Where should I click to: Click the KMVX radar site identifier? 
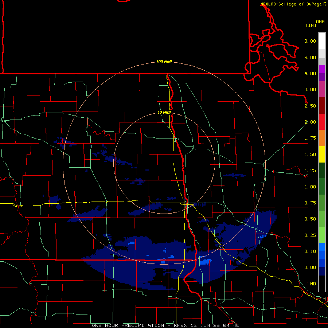click(x=181, y=325)
